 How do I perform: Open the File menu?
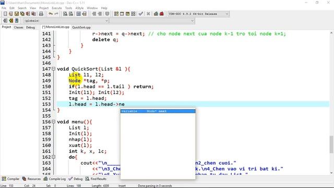click(x=4, y=8)
